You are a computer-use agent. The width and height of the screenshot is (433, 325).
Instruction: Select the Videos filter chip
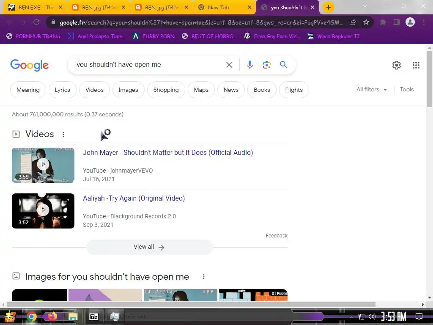pyautogui.click(x=94, y=90)
